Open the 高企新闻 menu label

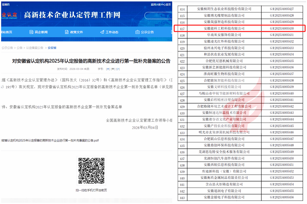[41, 32]
